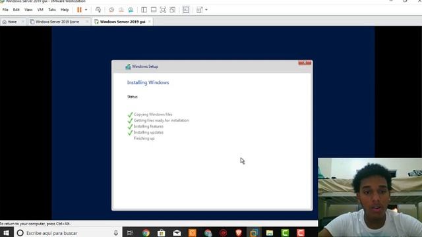
Task: Click the taskbar microphone icon
Action: click(116, 232)
